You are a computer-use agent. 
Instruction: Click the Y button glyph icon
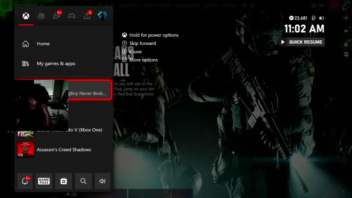coord(125,43)
